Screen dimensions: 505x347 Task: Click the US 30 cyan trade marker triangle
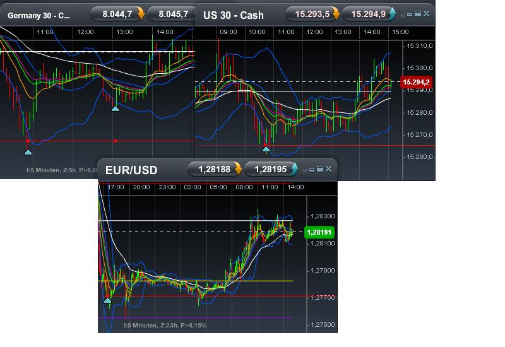[x=266, y=149]
